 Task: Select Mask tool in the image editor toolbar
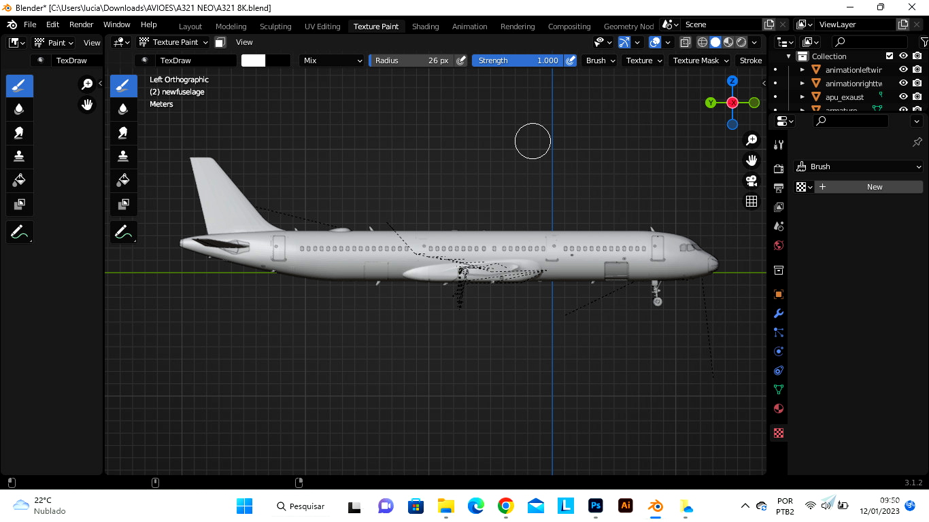[x=19, y=204]
